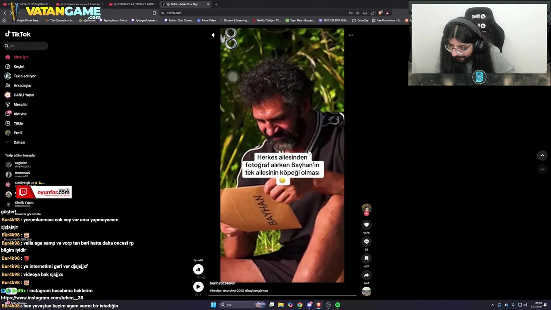Open the 'Free Promotions' bookmark
Image resolution: width=551 pixels, height=310 pixels.
coord(387,20)
